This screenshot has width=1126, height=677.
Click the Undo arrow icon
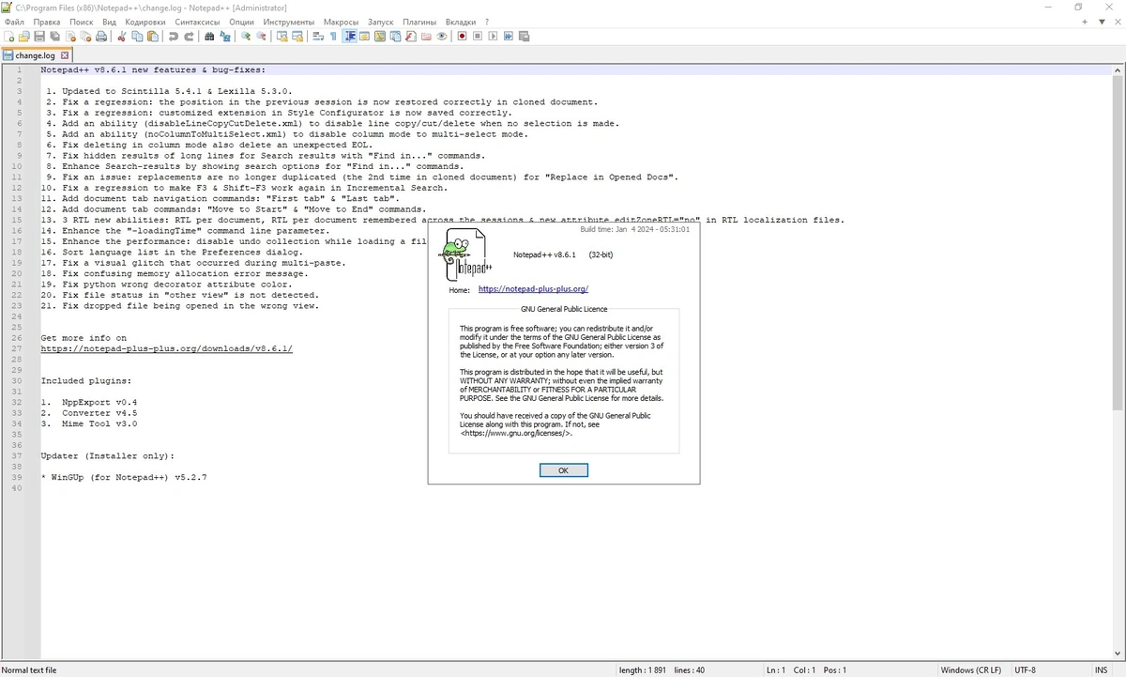[x=173, y=37]
